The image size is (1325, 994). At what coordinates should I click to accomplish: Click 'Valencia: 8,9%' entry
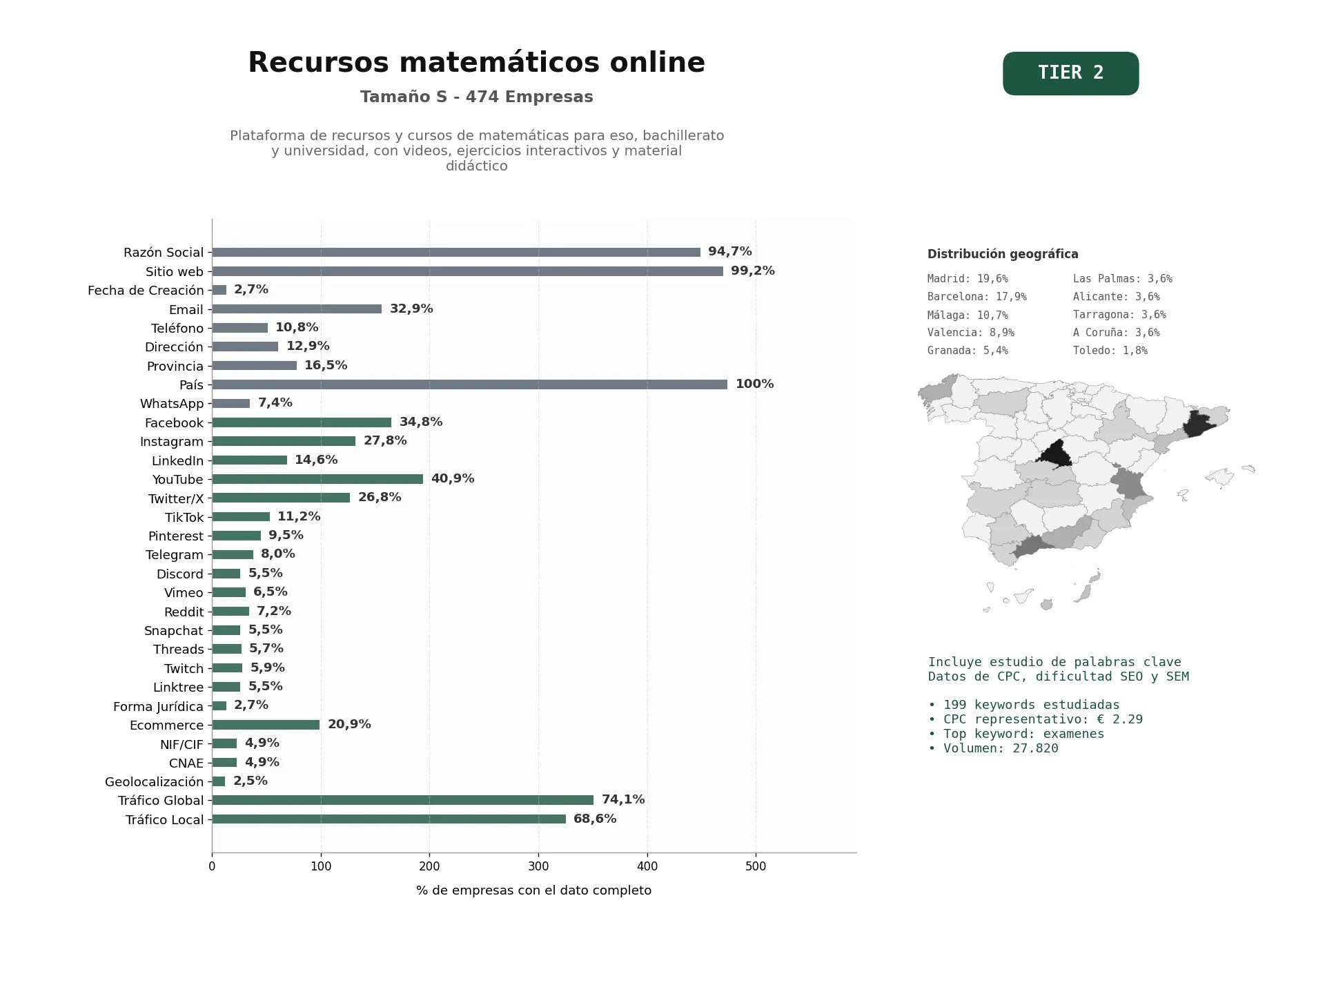tap(971, 333)
